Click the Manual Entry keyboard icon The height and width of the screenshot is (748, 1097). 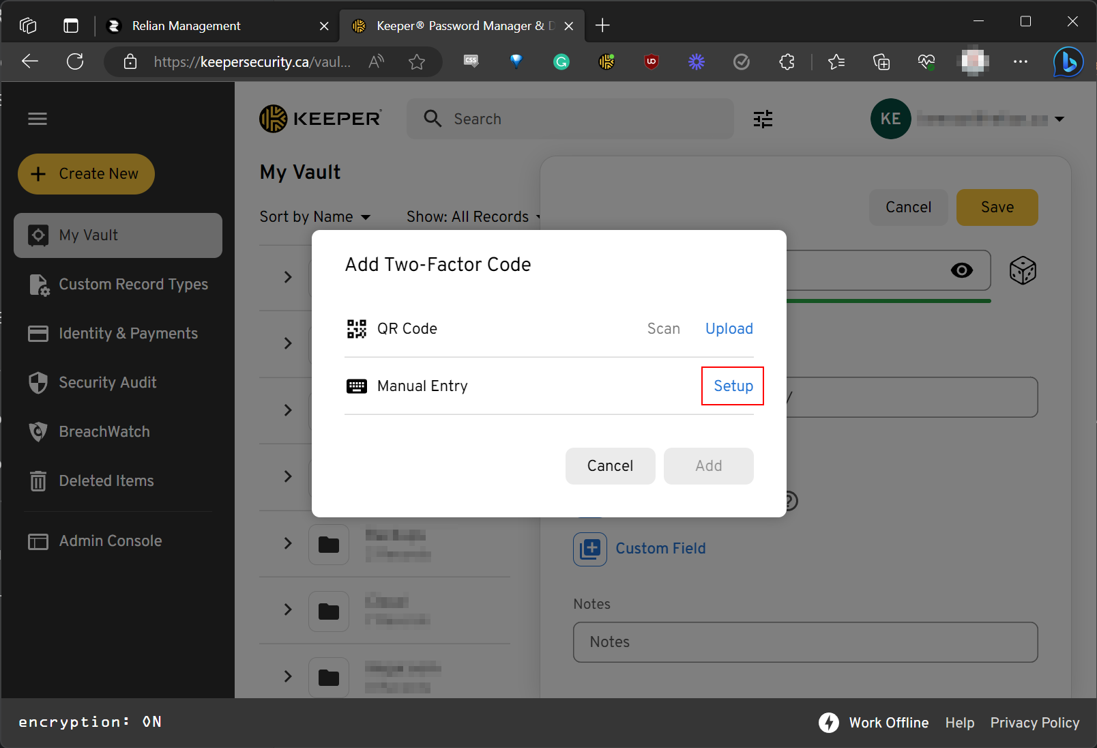(356, 386)
